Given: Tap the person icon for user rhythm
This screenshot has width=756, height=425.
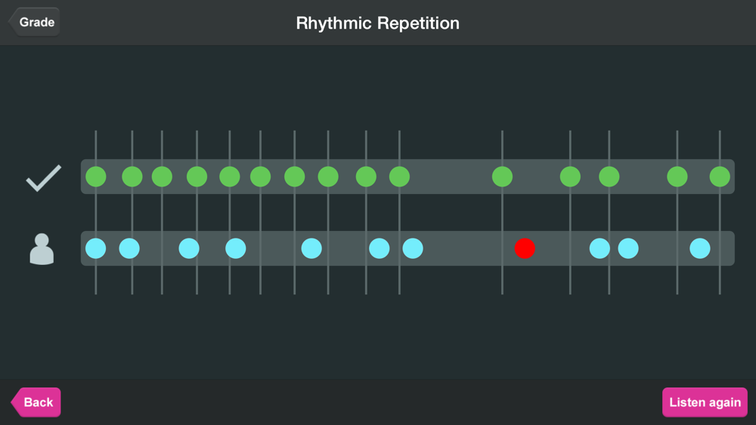Looking at the screenshot, I should [x=42, y=249].
